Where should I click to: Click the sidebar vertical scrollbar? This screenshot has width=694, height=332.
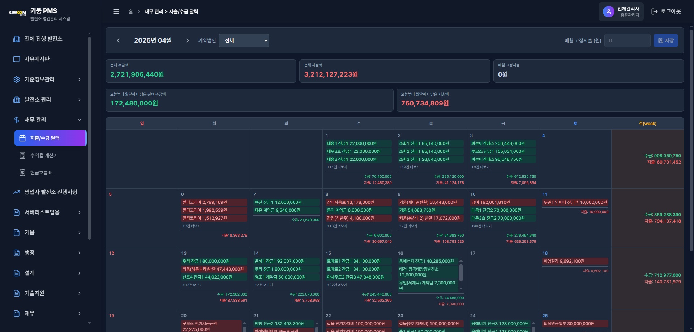pos(89,137)
